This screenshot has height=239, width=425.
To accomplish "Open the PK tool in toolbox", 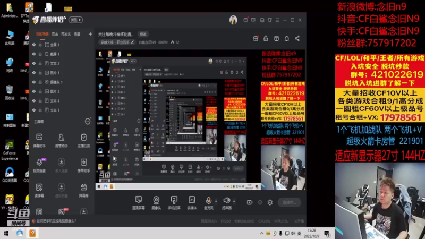I will click(62, 211).
